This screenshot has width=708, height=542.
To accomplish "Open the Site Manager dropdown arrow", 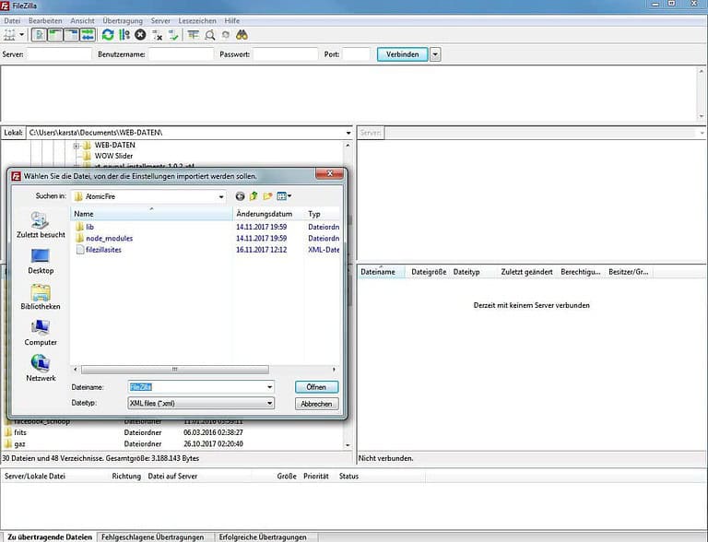I will tap(21, 35).
